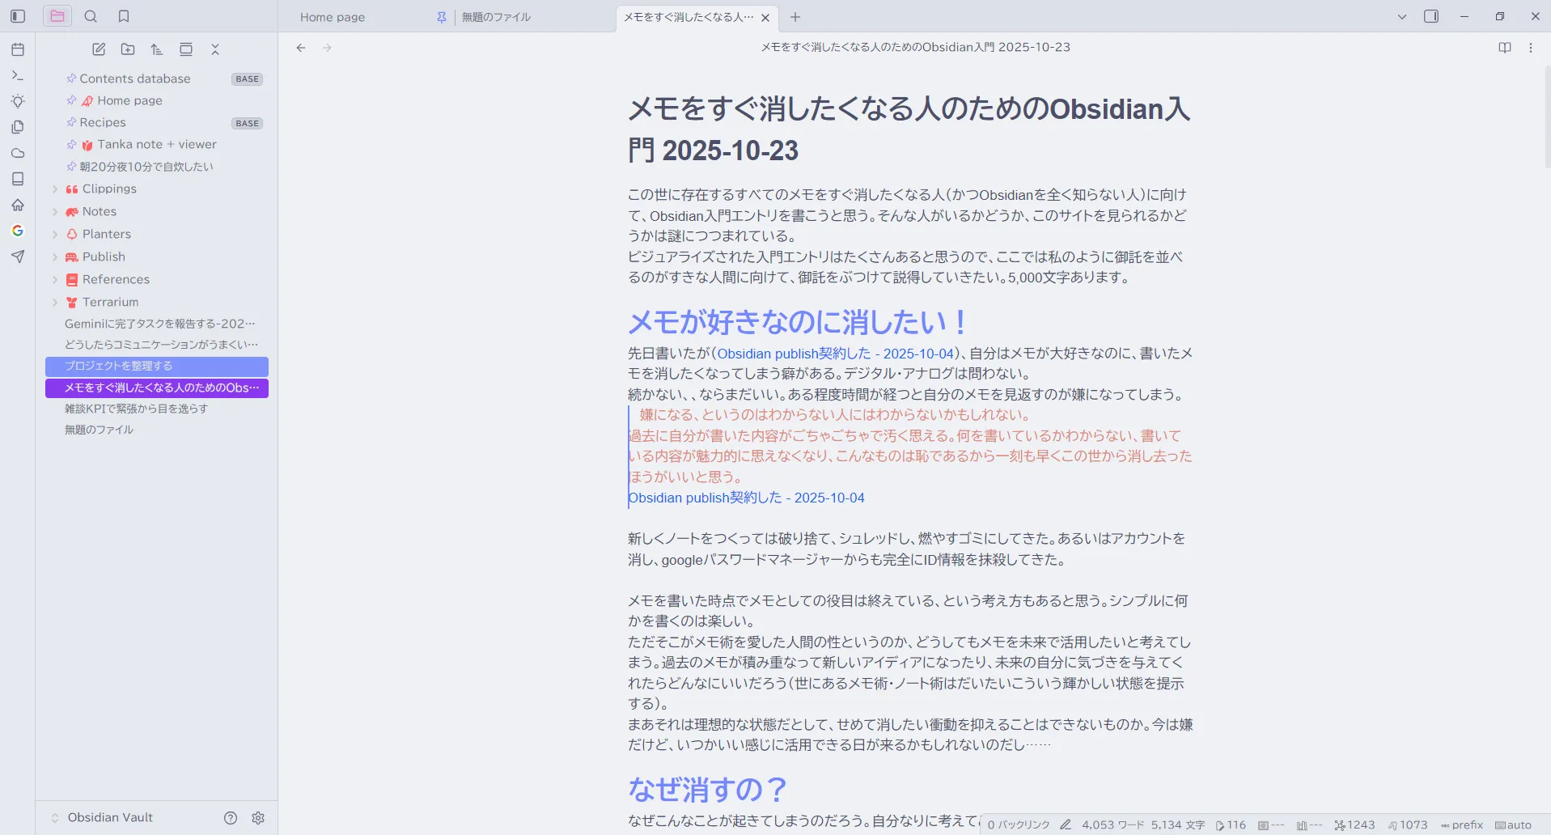Click the copy documents ribbon icon
Viewport: 1551px width, 835px height.
coord(18,127)
